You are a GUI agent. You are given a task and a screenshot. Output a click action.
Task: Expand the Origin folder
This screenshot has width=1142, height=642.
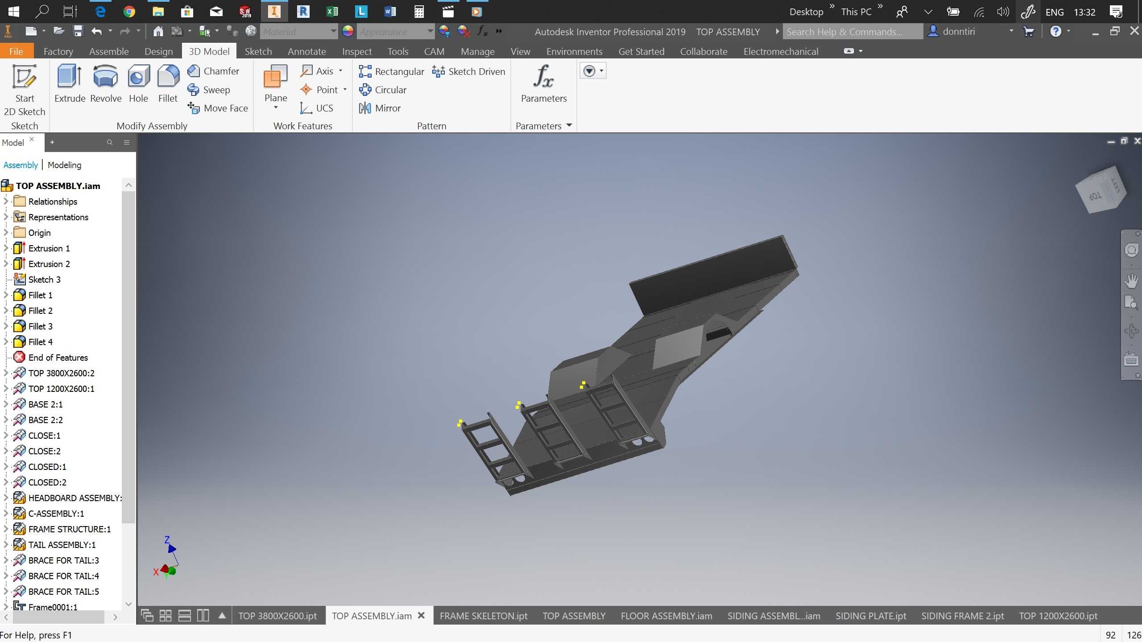[6, 233]
